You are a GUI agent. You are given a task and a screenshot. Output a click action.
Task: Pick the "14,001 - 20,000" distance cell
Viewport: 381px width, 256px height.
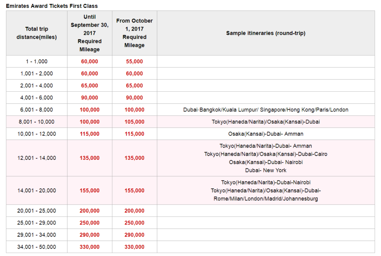tap(37, 190)
